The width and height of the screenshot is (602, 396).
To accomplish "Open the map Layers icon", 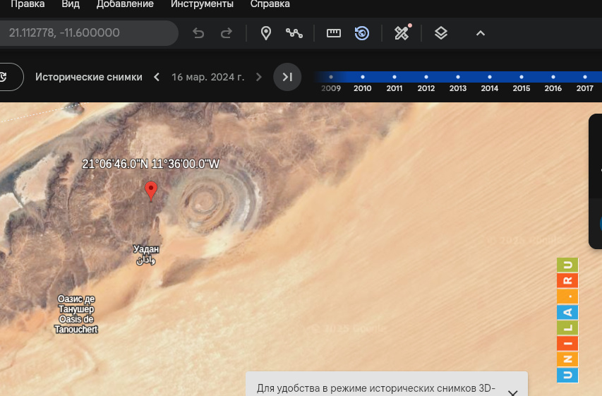I will 441,33.
